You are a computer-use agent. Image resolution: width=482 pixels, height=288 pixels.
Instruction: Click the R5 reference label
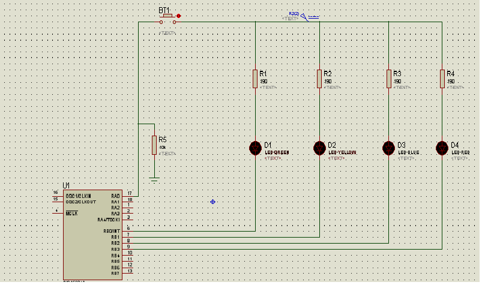pyautogui.click(x=162, y=140)
